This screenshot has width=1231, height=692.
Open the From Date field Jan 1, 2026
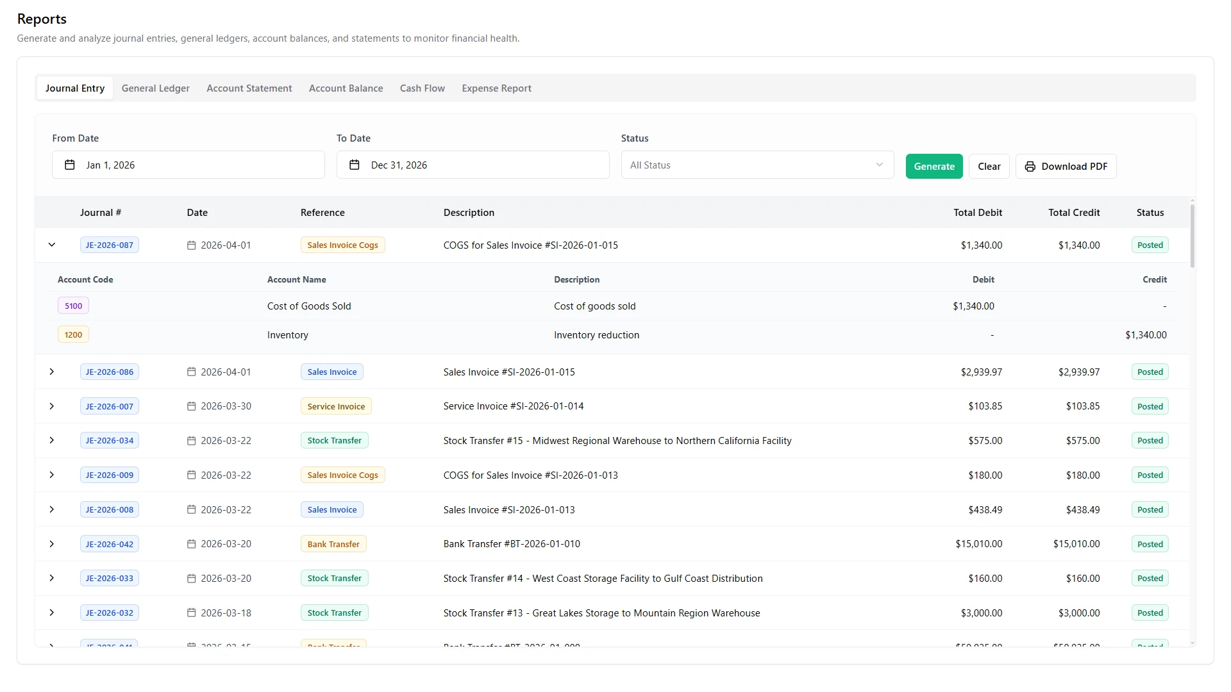(x=188, y=165)
